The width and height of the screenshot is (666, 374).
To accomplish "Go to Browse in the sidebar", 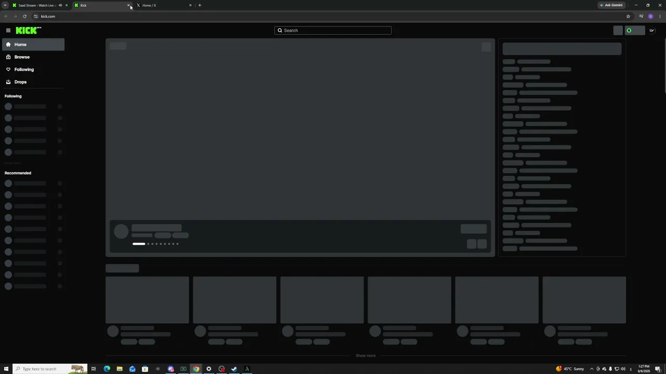I will point(33,57).
